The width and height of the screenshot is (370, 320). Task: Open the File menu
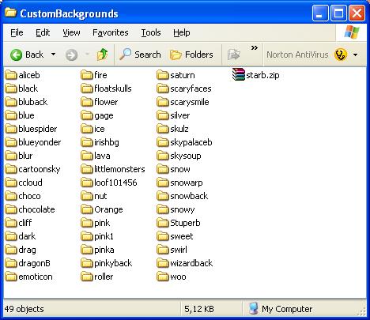click(17, 32)
